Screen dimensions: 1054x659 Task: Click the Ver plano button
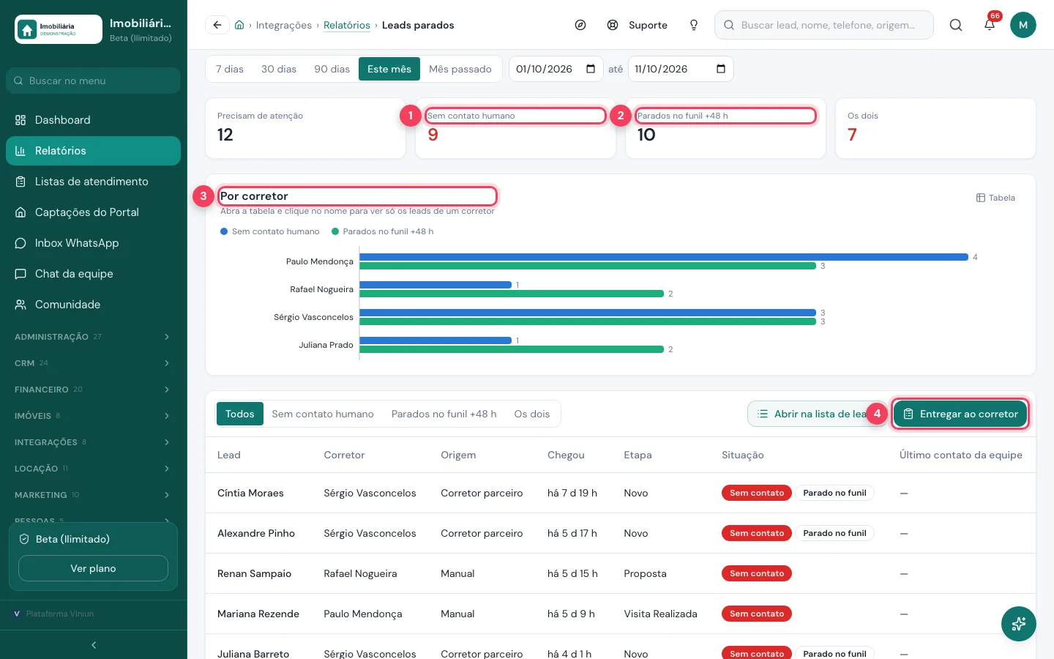coord(93,568)
